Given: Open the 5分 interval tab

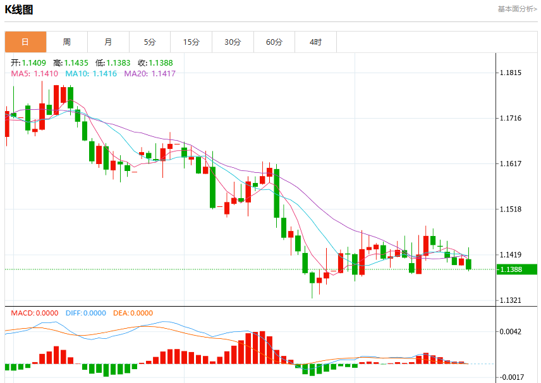Looking at the screenshot, I should tap(150, 42).
